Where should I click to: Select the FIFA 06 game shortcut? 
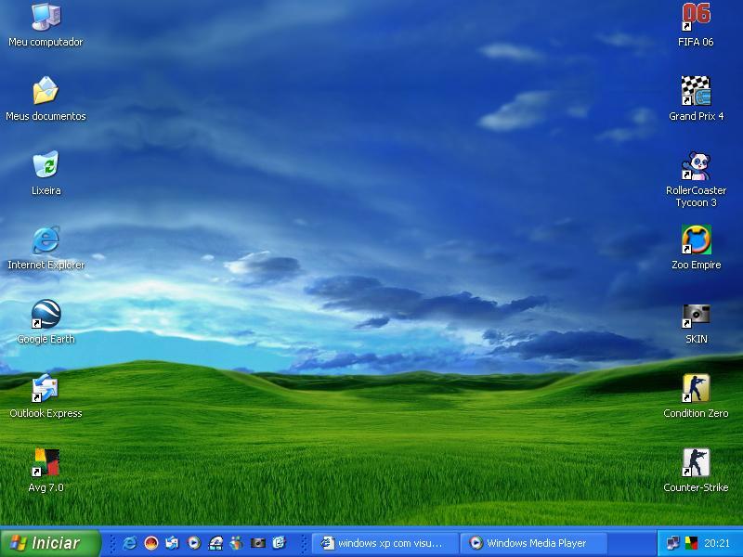pos(696,17)
